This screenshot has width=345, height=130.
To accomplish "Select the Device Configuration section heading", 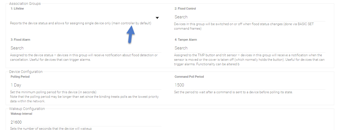I will pyautogui.click(x=26, y=72).
